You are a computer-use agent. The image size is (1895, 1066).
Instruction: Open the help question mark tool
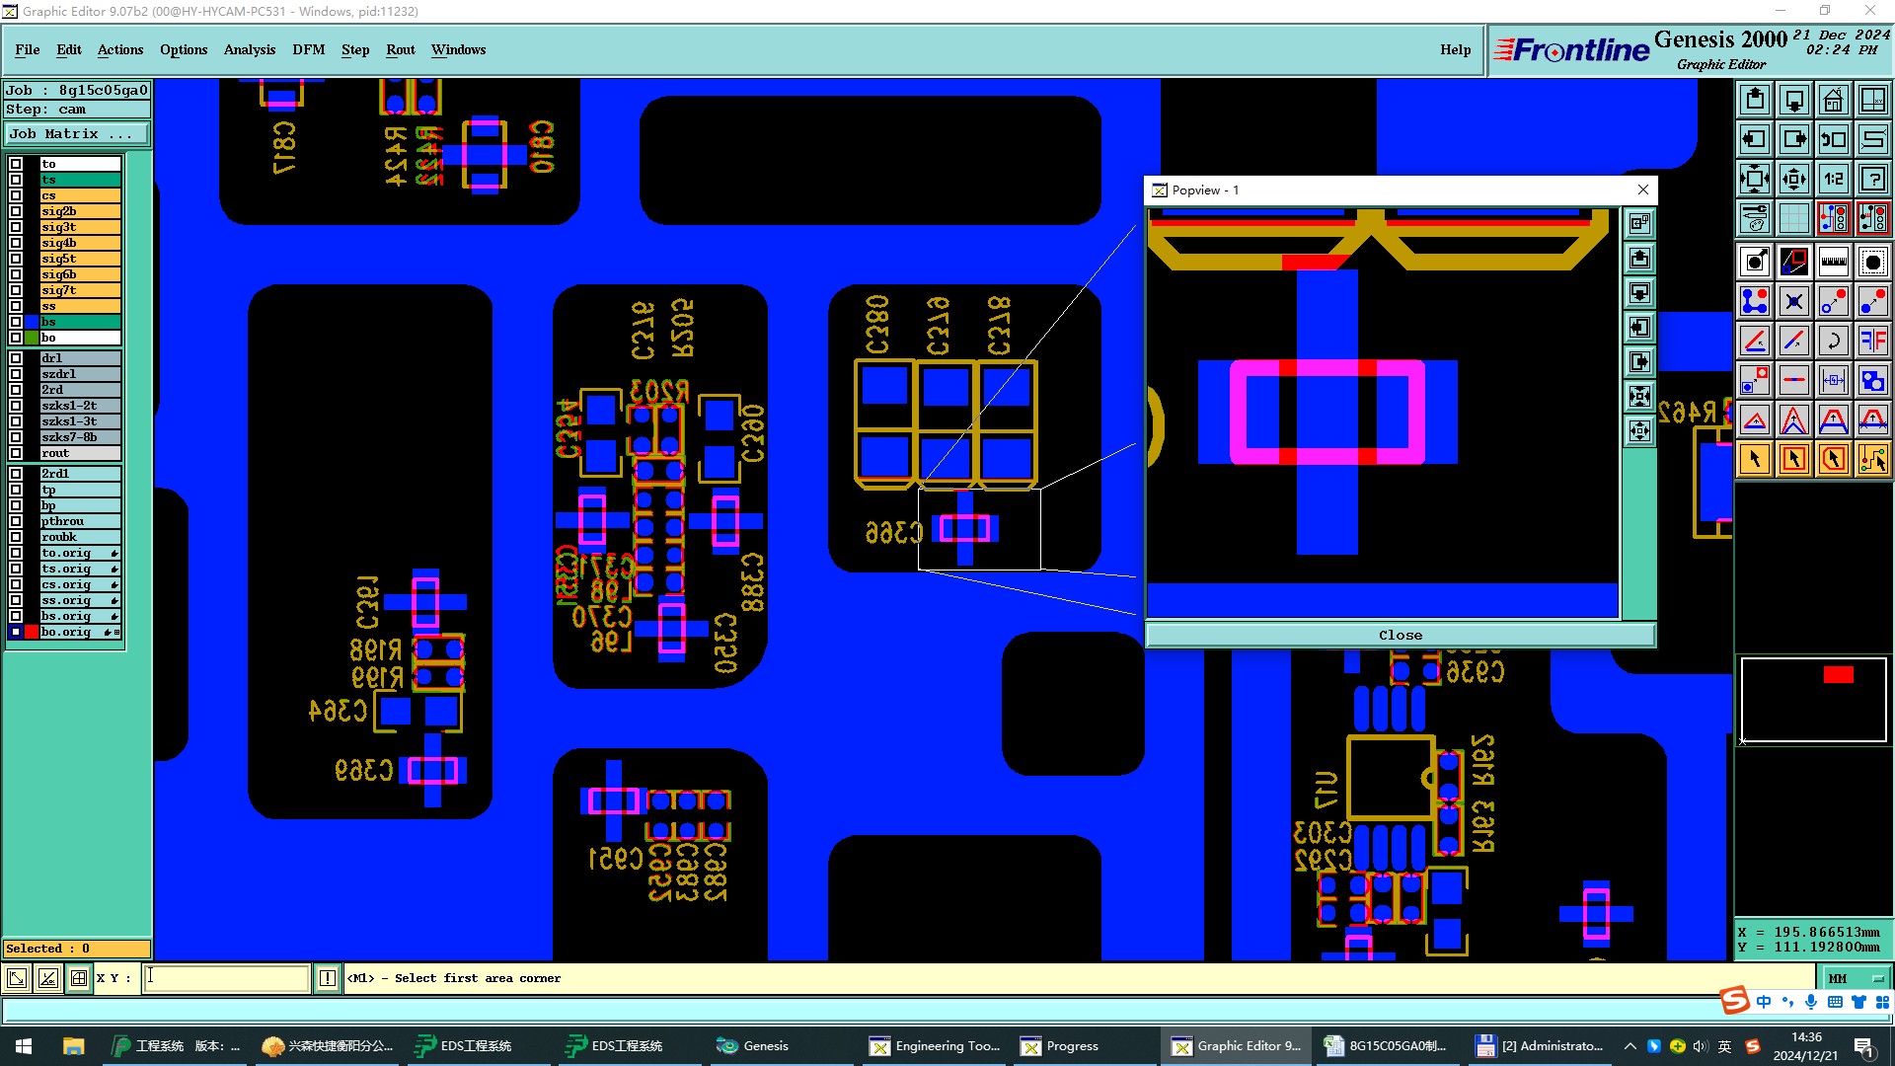point(1872,179)
